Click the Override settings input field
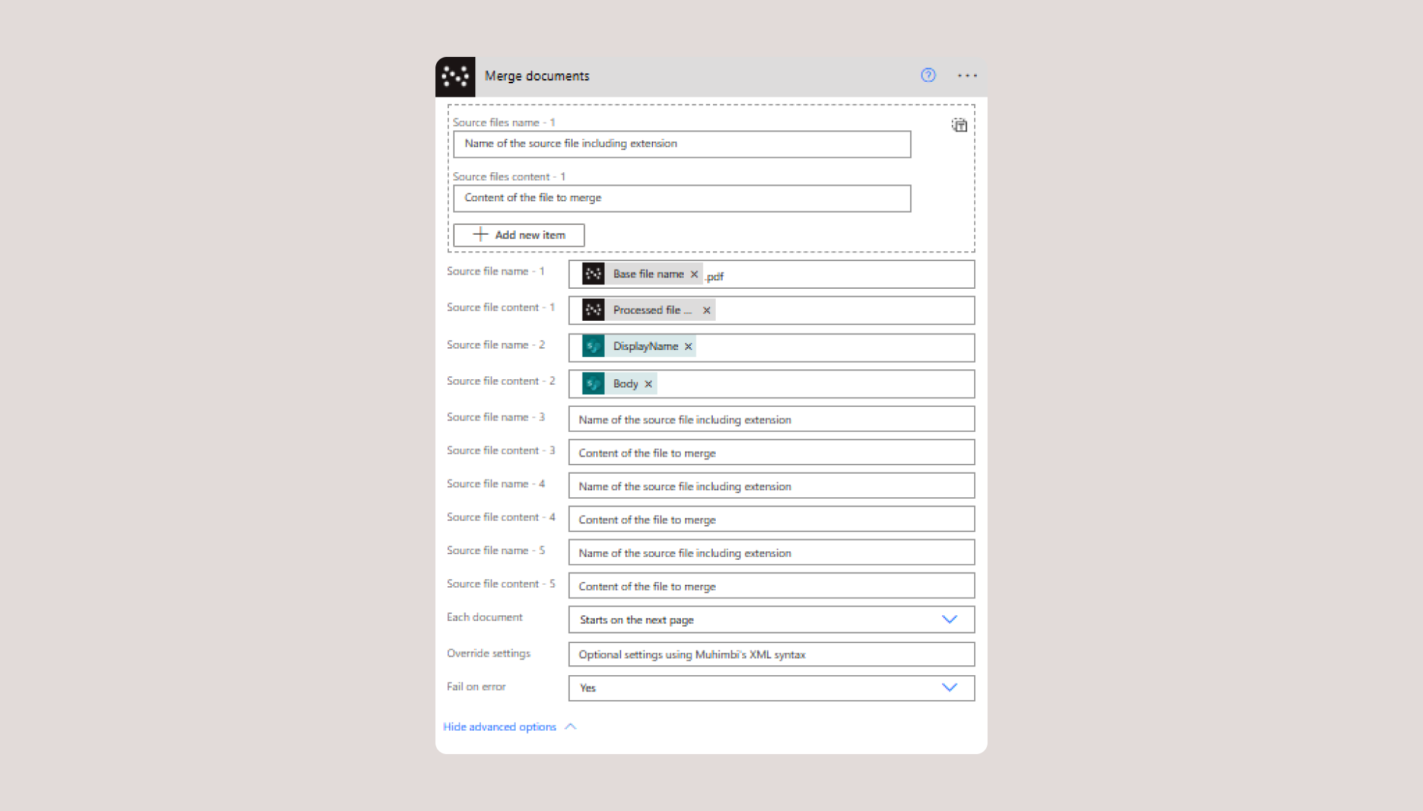 click(771, 654)
